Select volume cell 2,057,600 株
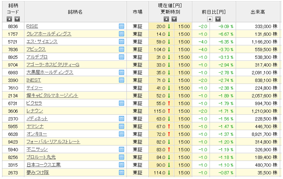Image resolution: width=283 pixels, height=179 pixels. (x=258, y=95)
